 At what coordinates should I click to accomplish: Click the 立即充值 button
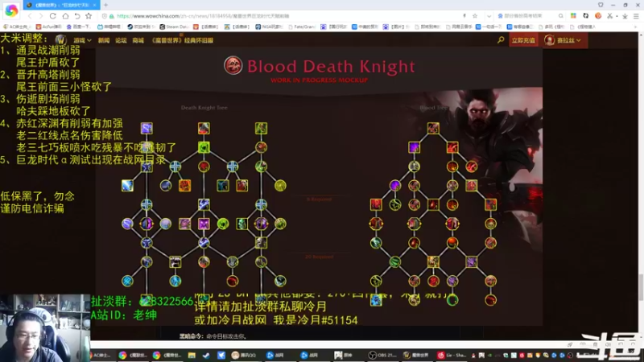click(x=523, y=40)
